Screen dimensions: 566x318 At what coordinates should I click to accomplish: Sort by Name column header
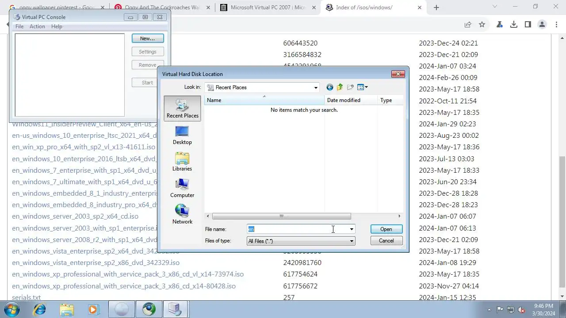[264, 100]
